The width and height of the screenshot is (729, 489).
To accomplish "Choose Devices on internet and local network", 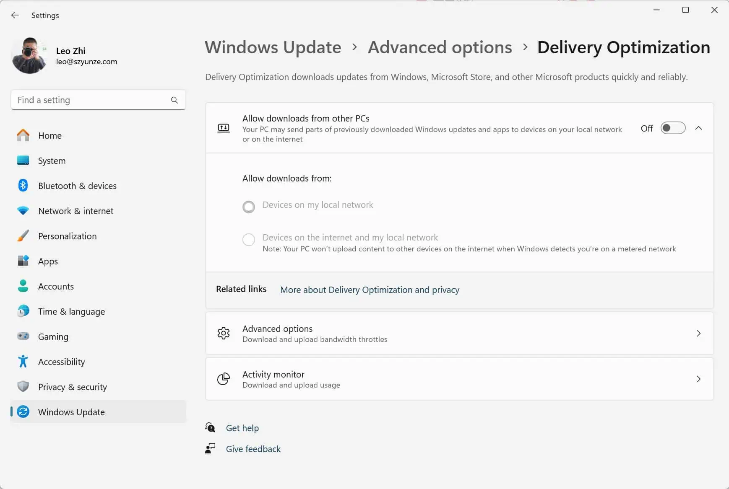I will point(249,240).
